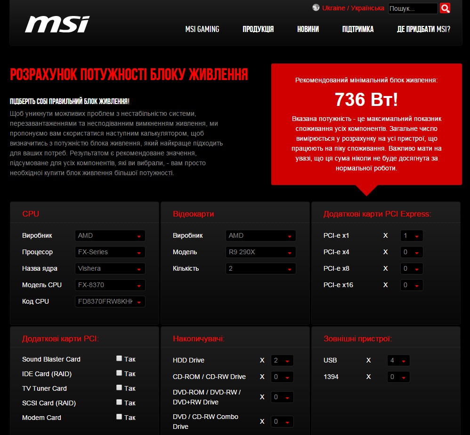Open the Модель CPU dropdown showing FX-8370

tap(110, 285)
